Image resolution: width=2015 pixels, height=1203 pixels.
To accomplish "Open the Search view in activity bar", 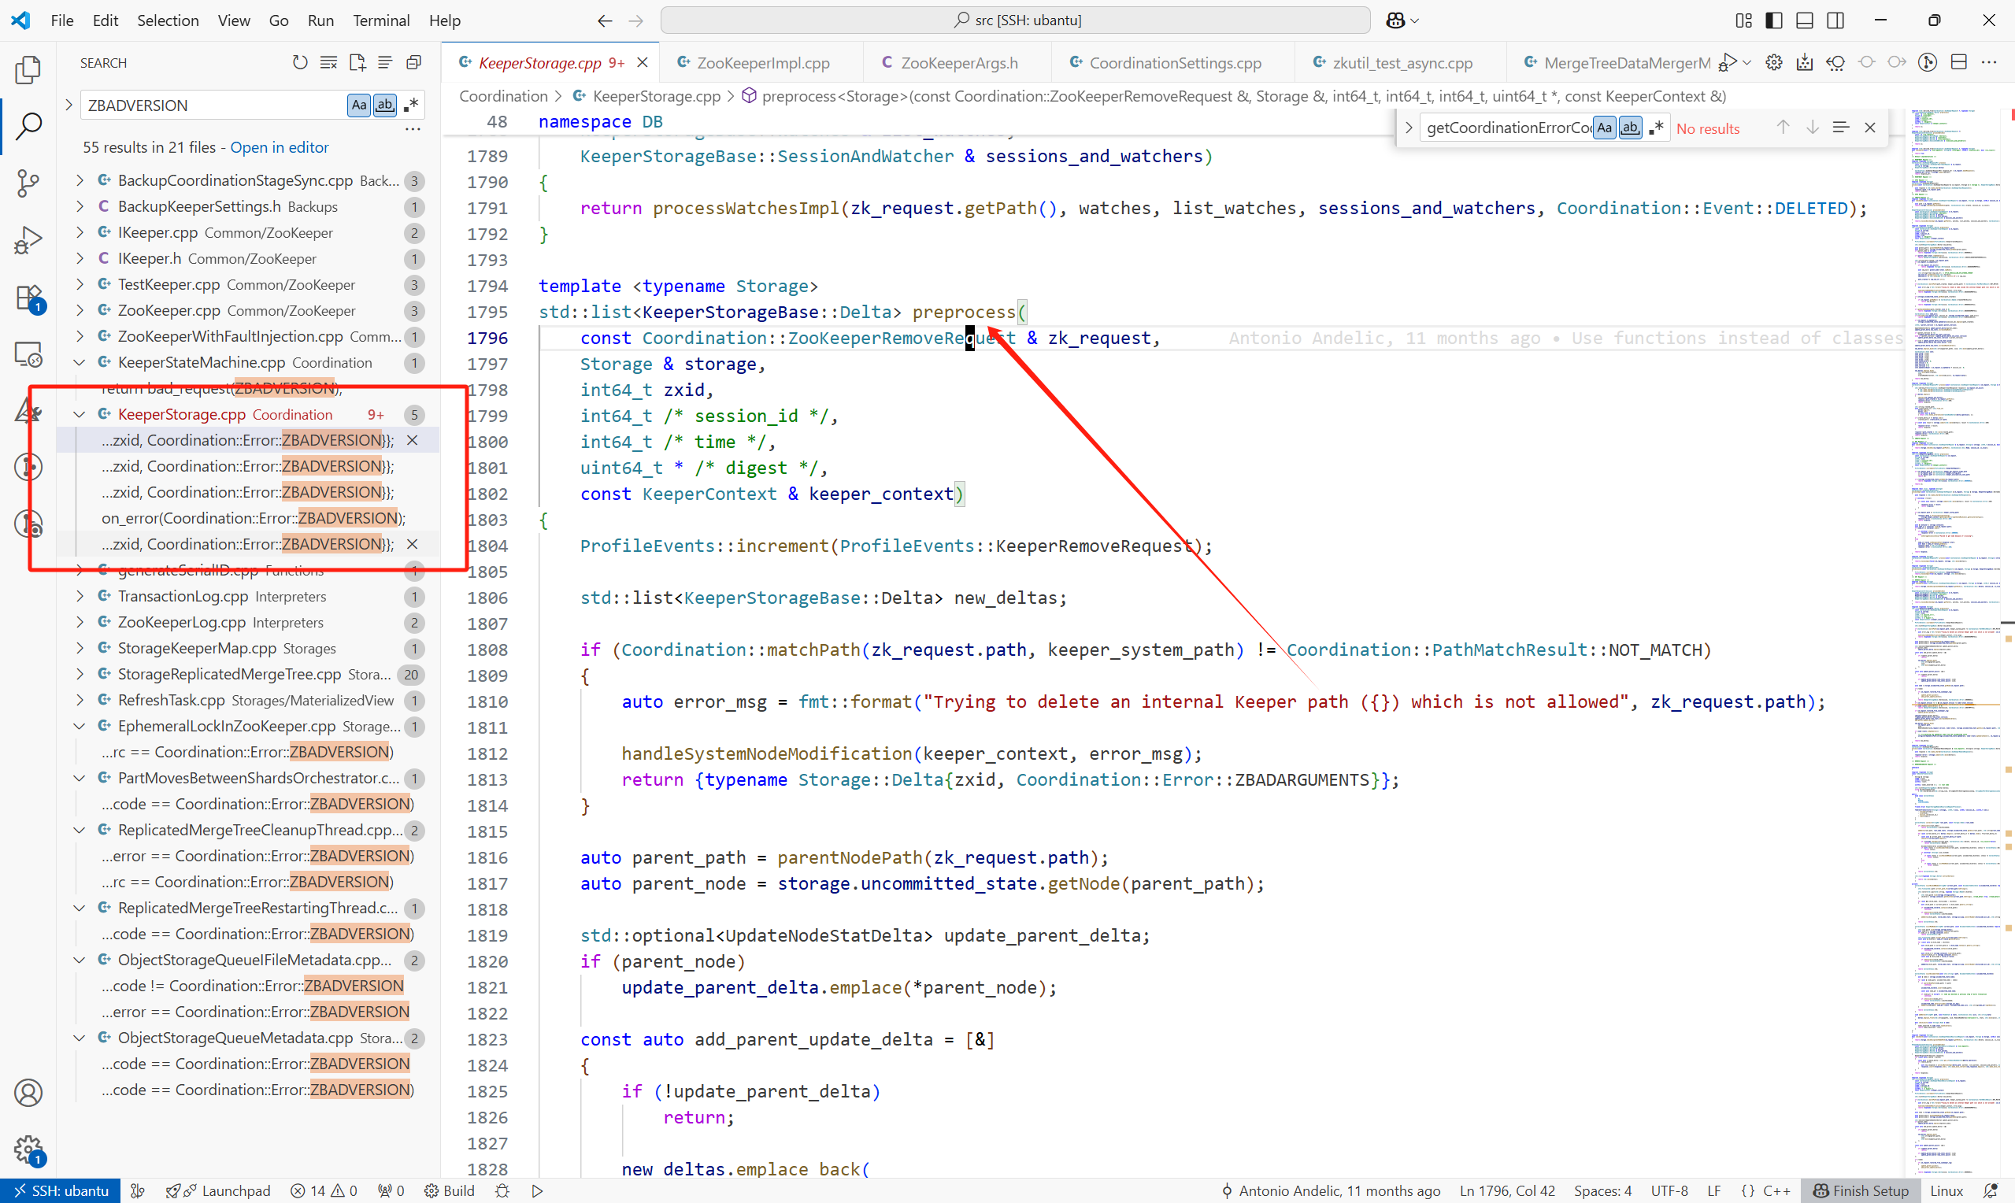I will [x=28, y=127].
